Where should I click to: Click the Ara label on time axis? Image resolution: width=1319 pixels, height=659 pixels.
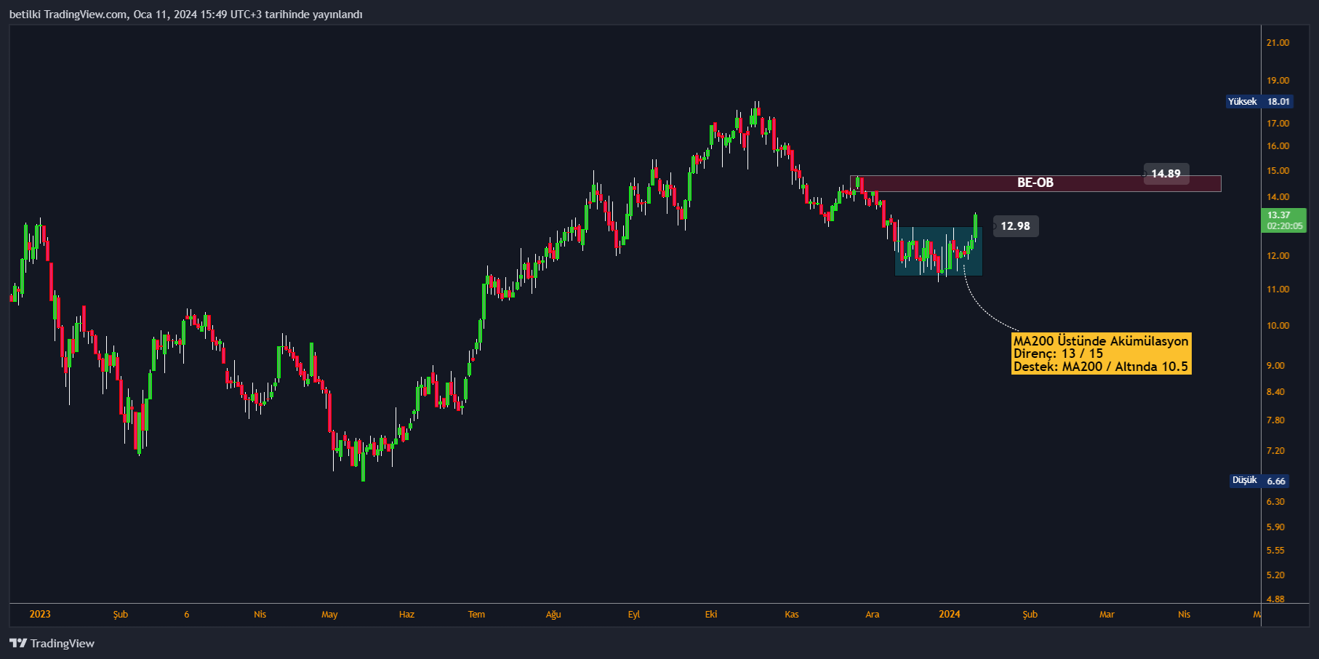873,615
